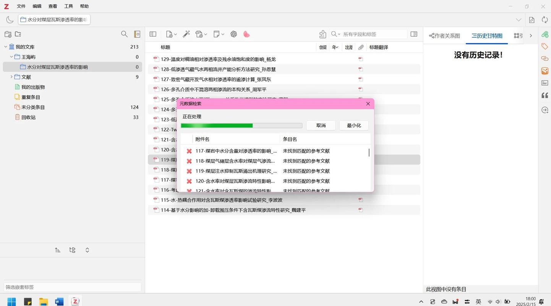Screen dimensions: 551x306
Task: Open the New Item dropdown
Action: point(171,34)
